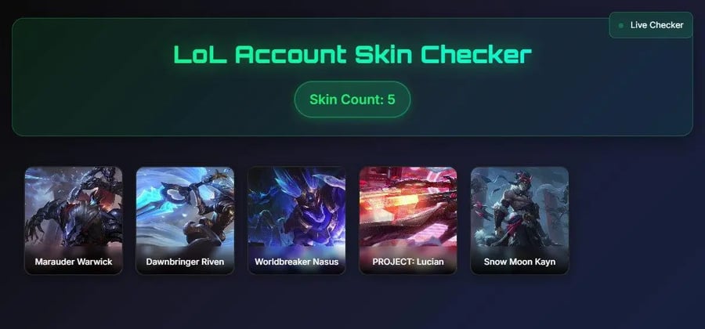Select the Marauder Warwick name label

coord(74,262)
